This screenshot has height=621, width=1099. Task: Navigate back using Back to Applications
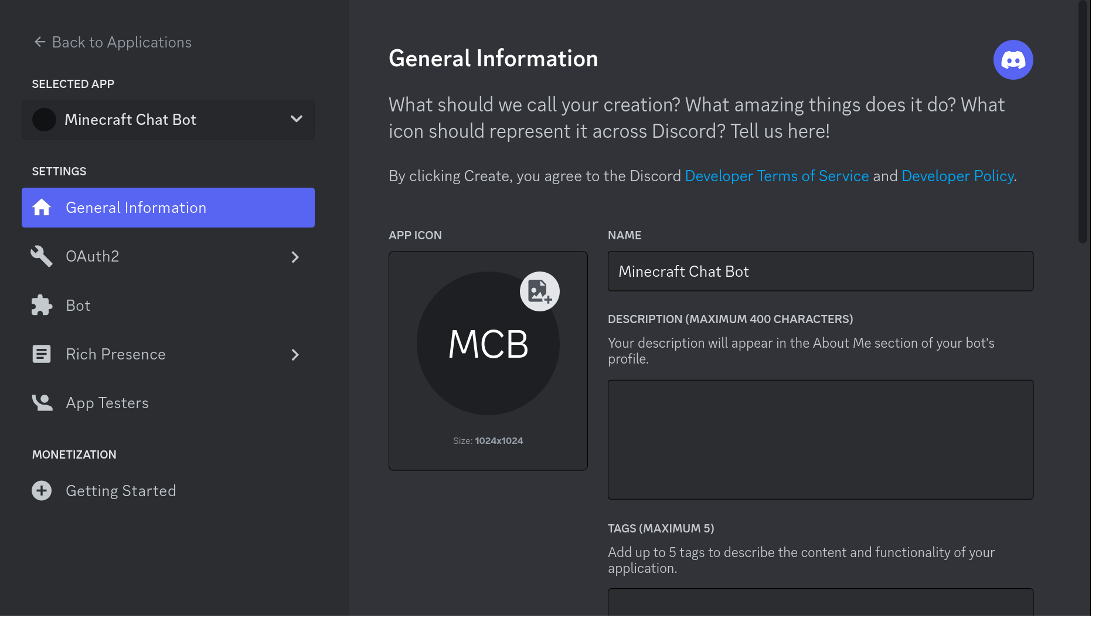[112, 42]
